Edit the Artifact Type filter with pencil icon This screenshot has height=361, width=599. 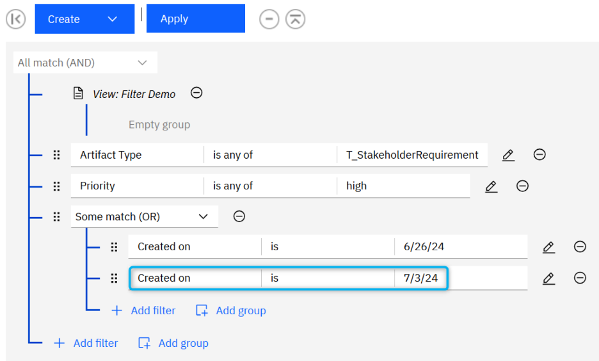508,155
